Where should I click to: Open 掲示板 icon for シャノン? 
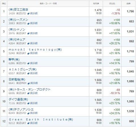28,33
